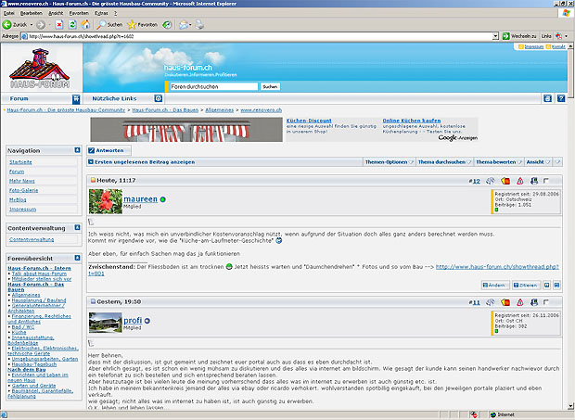Click the Forum tab's blue icon

click(76, 98)
